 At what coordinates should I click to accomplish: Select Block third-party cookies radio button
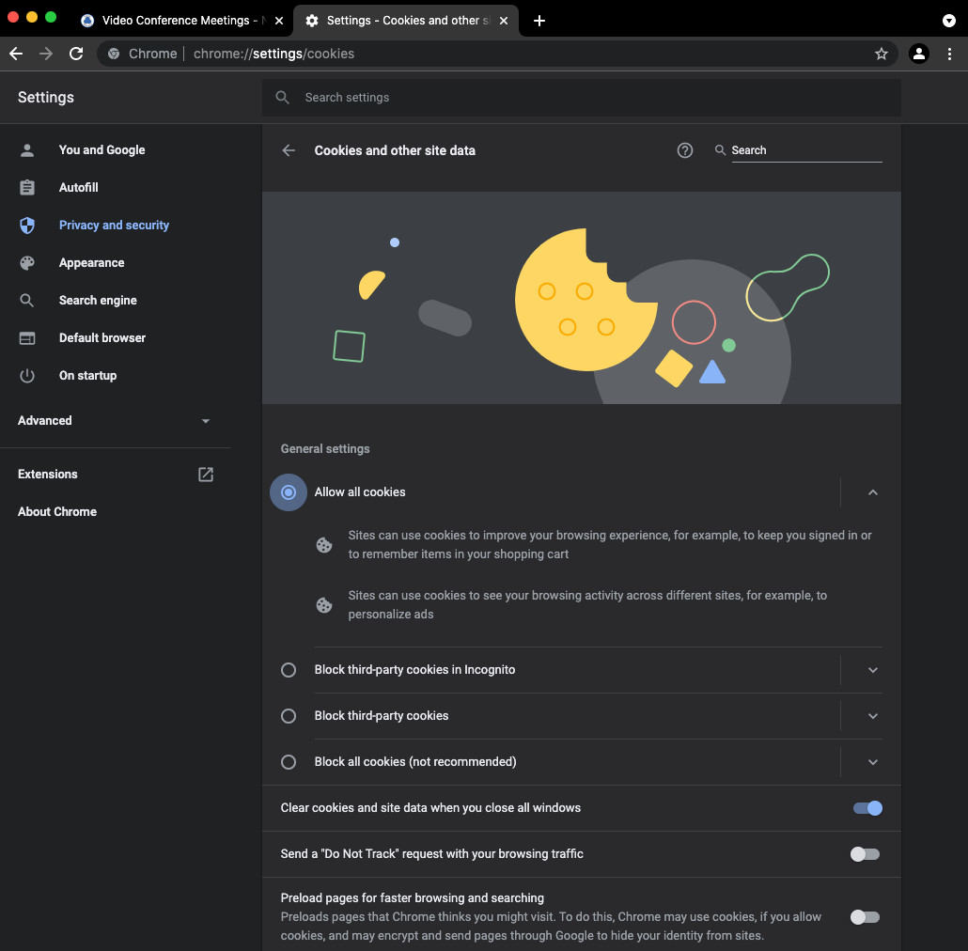[x=289, y=716]
